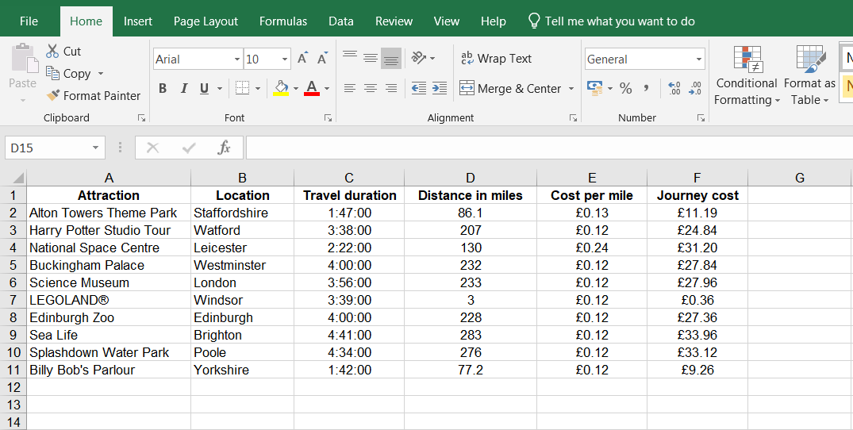Select row 7 header

tap(13, 300)
